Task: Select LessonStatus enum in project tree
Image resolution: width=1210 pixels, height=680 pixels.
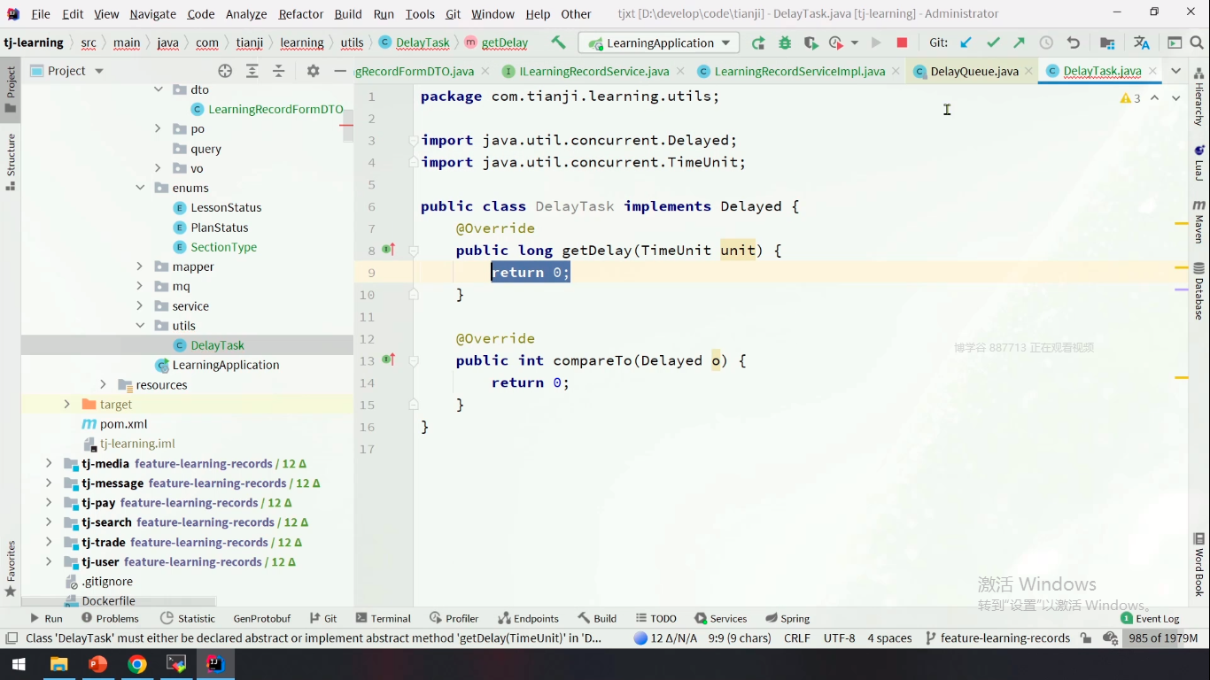Action: [x=226, y=207]
